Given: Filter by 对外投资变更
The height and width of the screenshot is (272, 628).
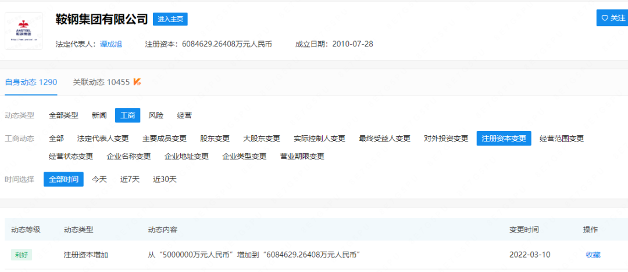Looking at the screenshot, I should pos(446,139).
